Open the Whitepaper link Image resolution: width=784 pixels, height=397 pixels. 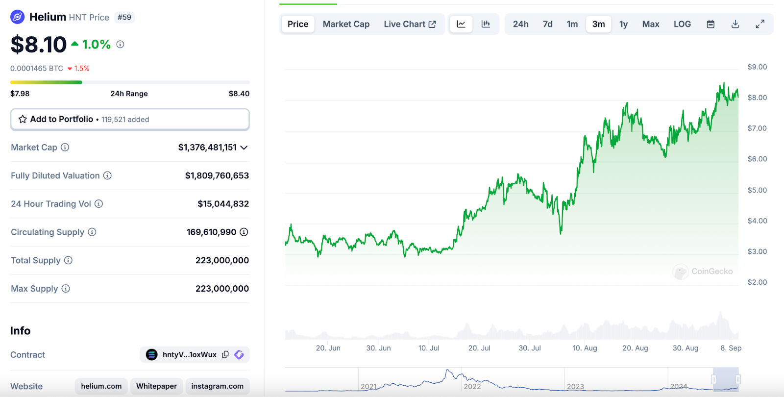click(x=156, y=386)
